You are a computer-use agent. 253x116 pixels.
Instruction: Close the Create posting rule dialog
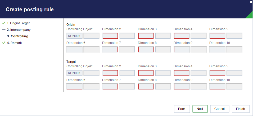point(251,2)
